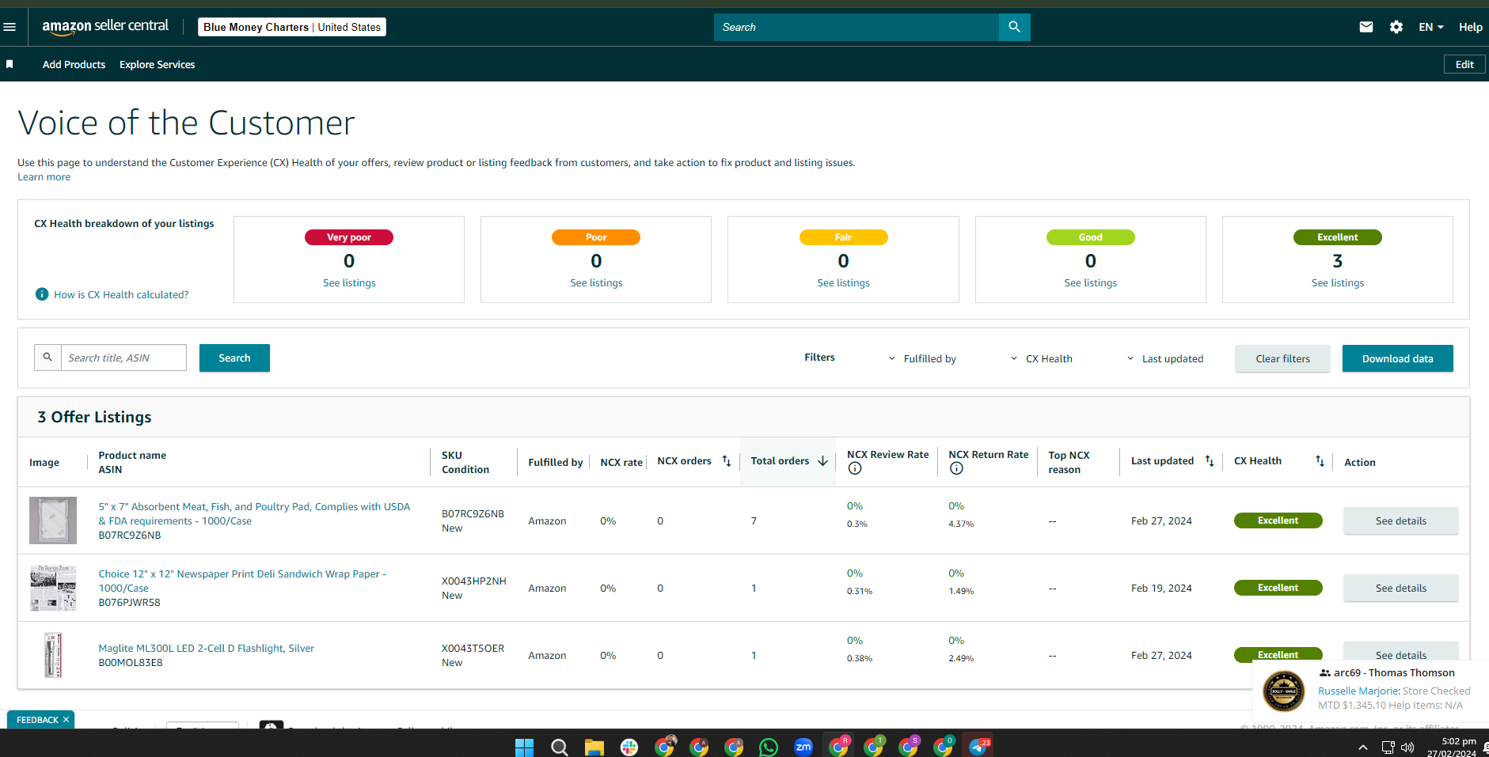See listings under Fair

(x=843, y=282)
